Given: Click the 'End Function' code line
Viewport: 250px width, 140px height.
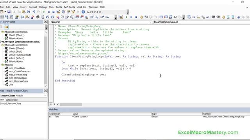Looking at the screenshot, I should pyautogui.click(x=65, y=80).
